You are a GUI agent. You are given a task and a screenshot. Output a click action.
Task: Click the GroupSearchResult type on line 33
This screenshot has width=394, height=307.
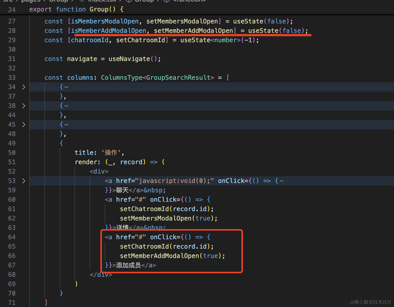point(178,78)
